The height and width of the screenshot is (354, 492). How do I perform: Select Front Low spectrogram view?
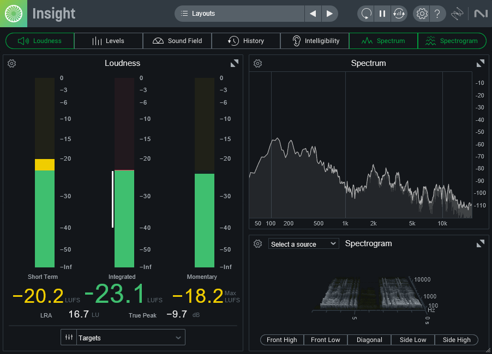click(326, 340)
